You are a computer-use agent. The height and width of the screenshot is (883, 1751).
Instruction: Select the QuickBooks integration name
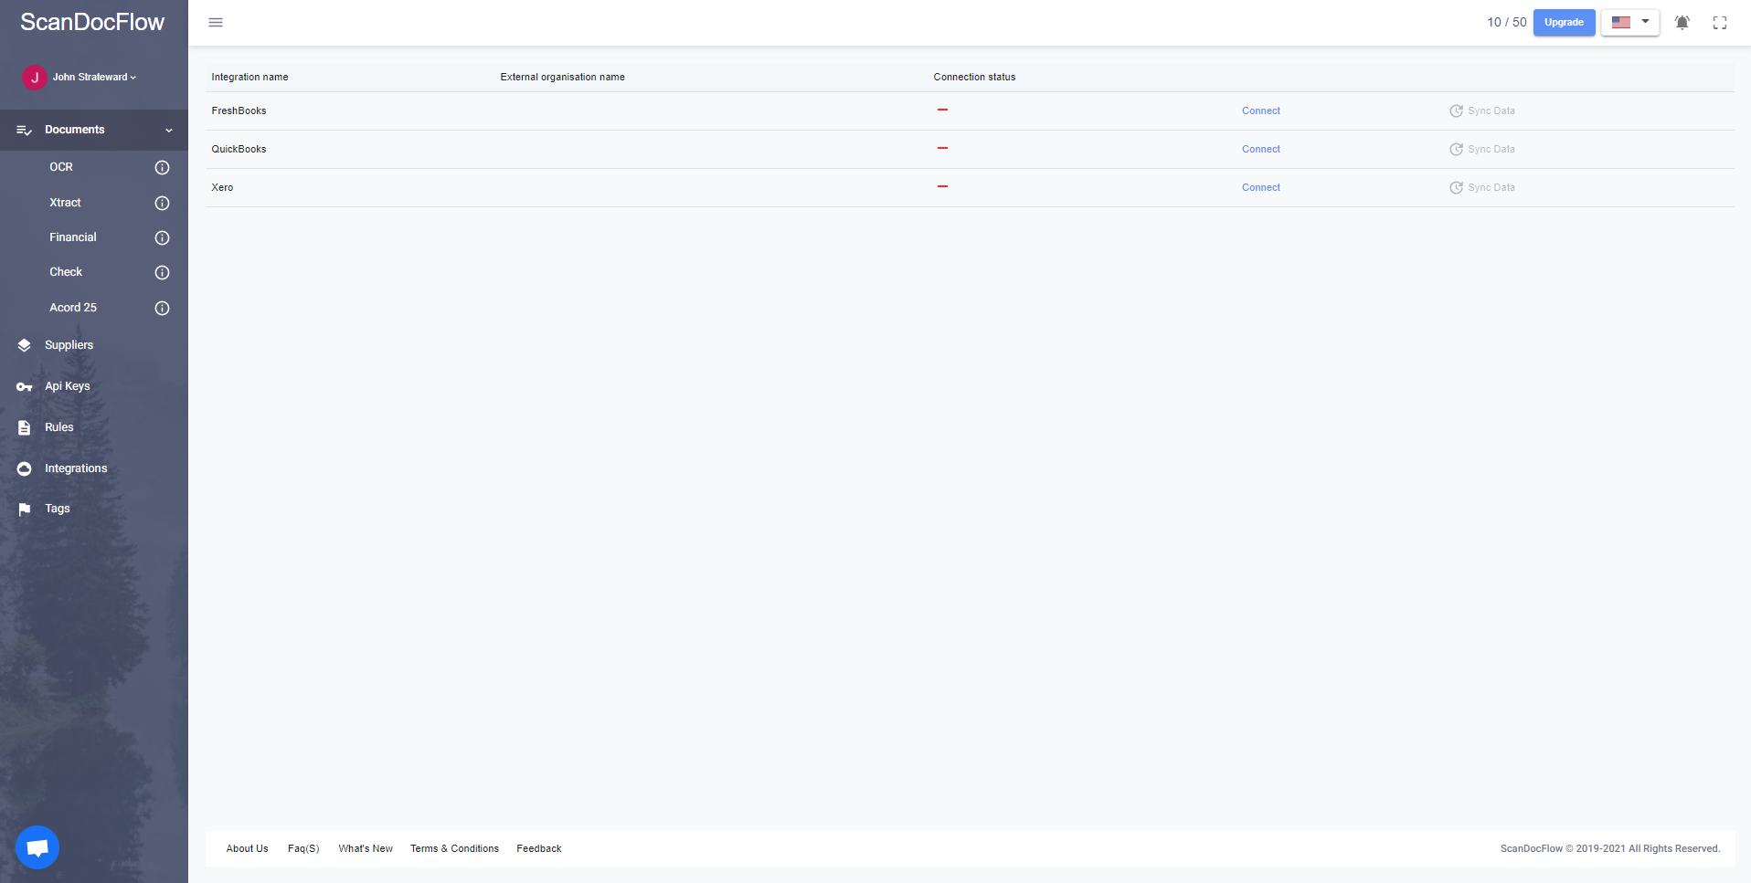pos(239,150)
